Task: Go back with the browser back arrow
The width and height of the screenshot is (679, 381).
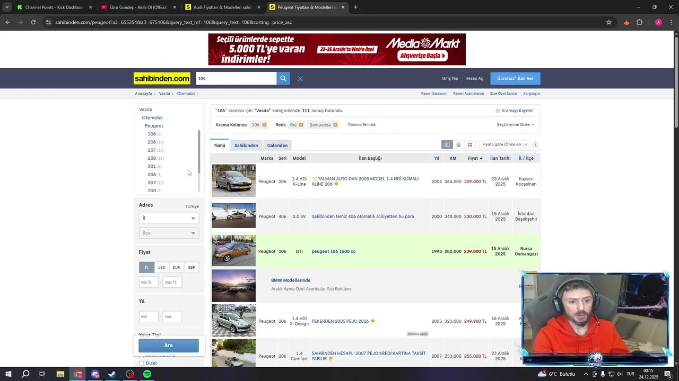Action: point(7,22)
